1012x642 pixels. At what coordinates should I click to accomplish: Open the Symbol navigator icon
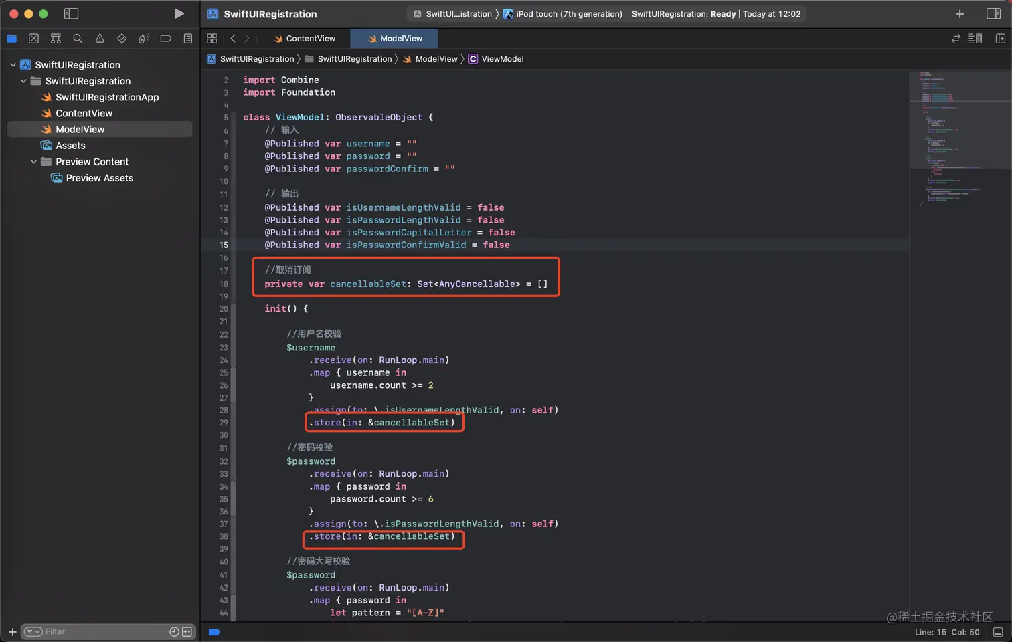coord(56,39)
